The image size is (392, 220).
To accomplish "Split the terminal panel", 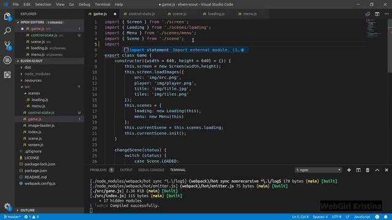I will 358,170.
